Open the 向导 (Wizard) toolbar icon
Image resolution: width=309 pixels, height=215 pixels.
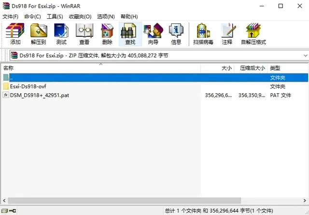(x=154, y=30)
